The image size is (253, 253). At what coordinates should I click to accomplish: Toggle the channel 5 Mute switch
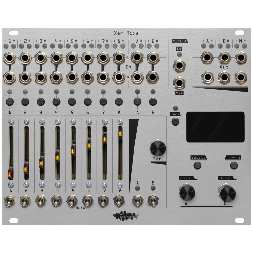[x=72, y=201]
